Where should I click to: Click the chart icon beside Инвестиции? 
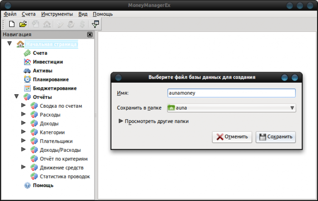click(27, 61)
